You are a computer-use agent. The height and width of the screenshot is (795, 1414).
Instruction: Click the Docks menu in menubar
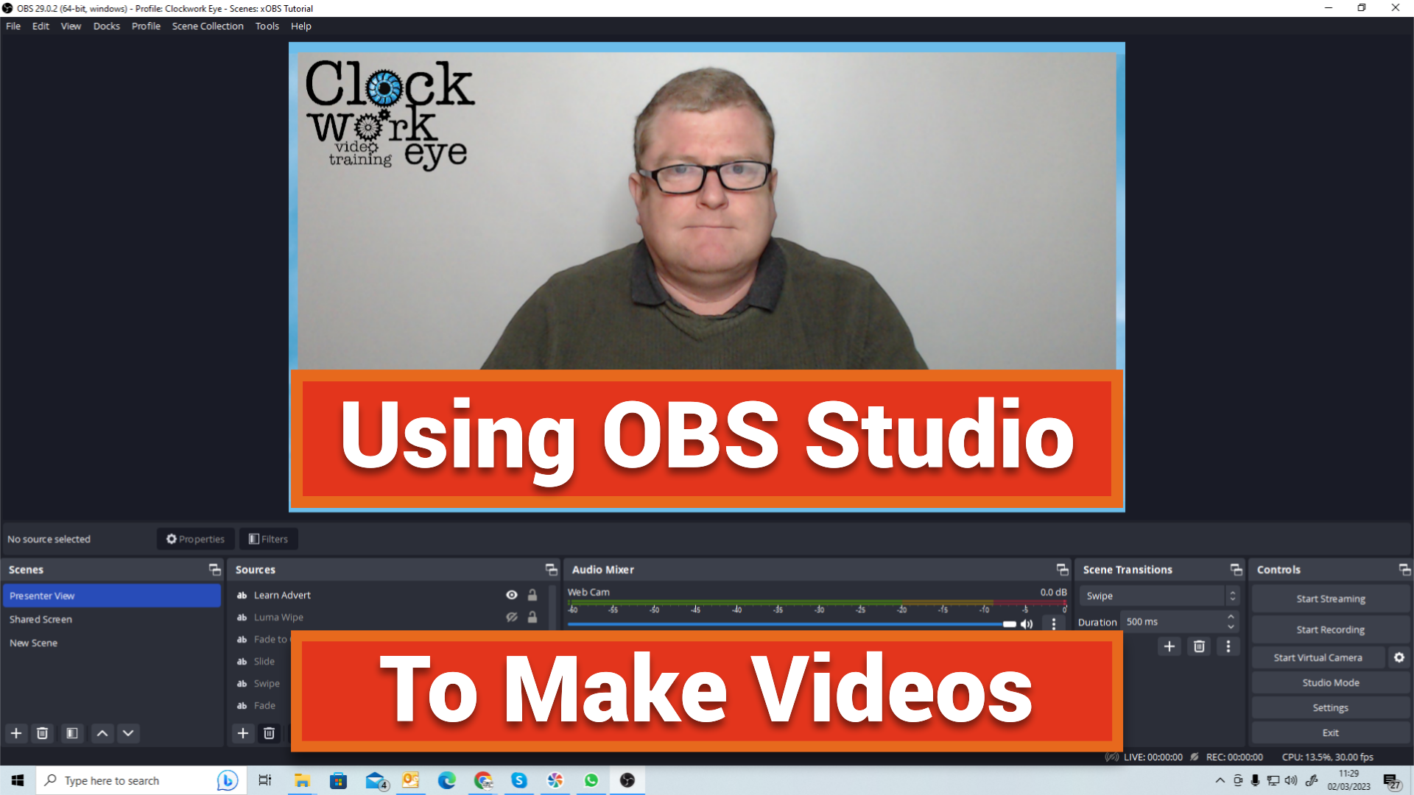[105, 25]
